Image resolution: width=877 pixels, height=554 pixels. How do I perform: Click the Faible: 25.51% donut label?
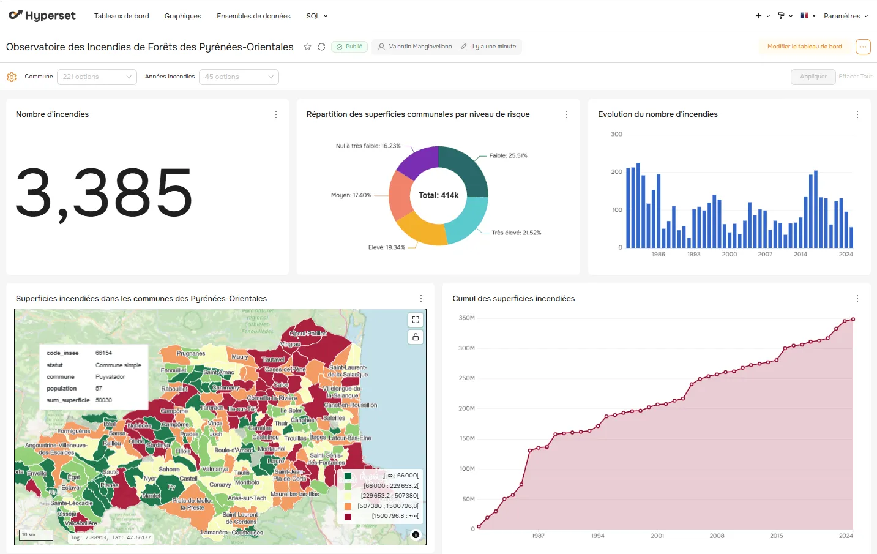click(x=508, y=155)
